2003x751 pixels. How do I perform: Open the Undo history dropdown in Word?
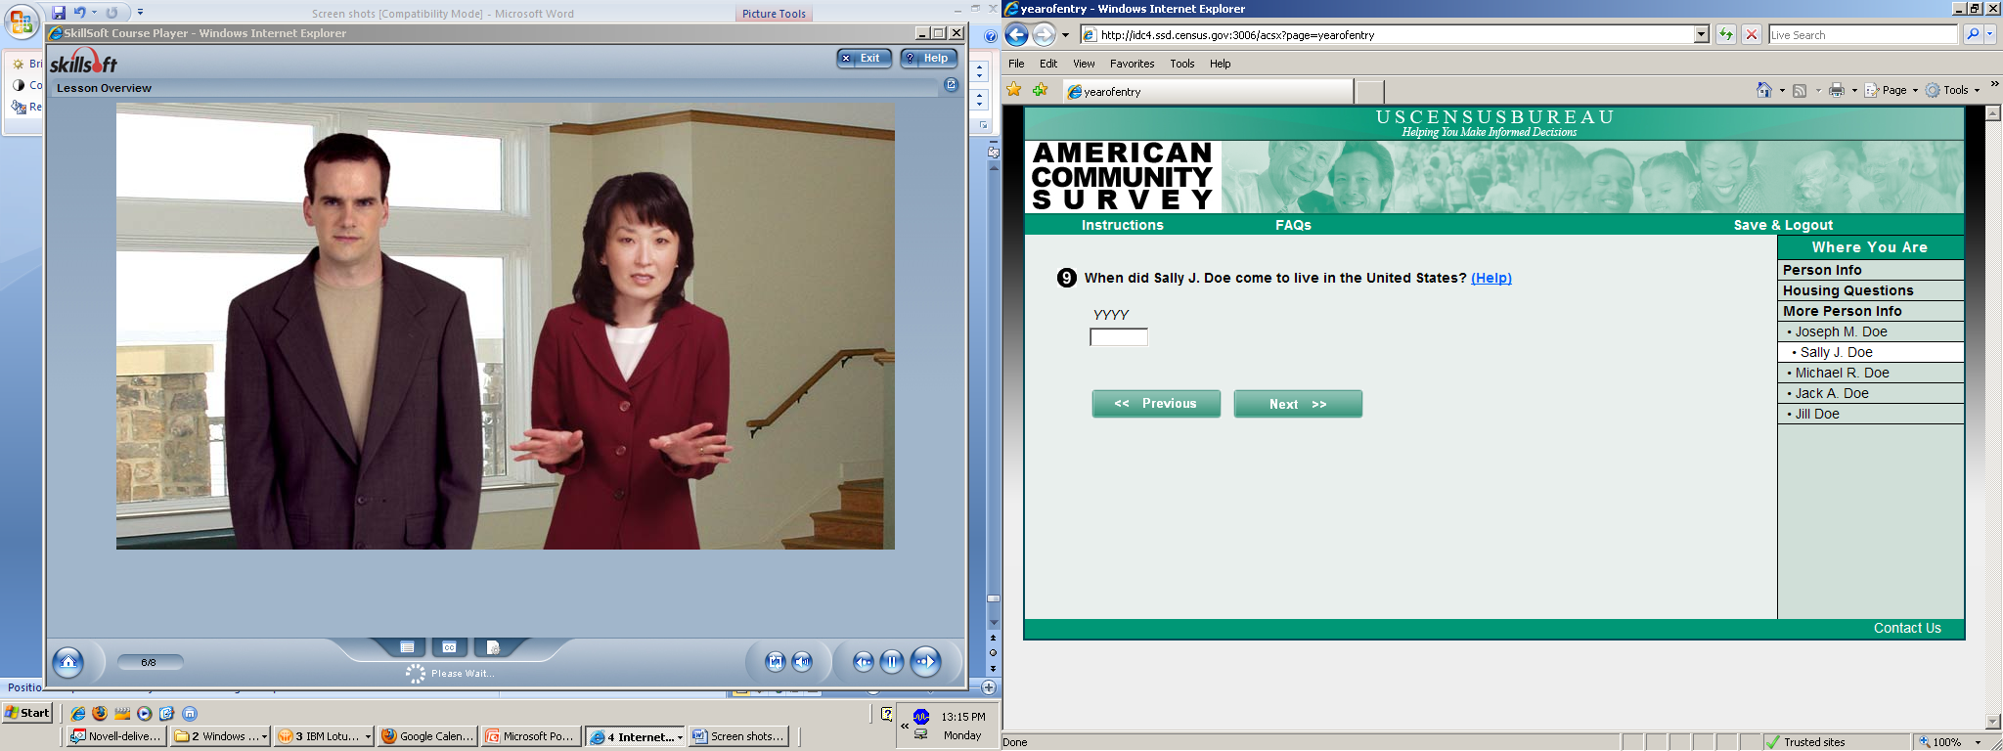[x=95, y=13]
